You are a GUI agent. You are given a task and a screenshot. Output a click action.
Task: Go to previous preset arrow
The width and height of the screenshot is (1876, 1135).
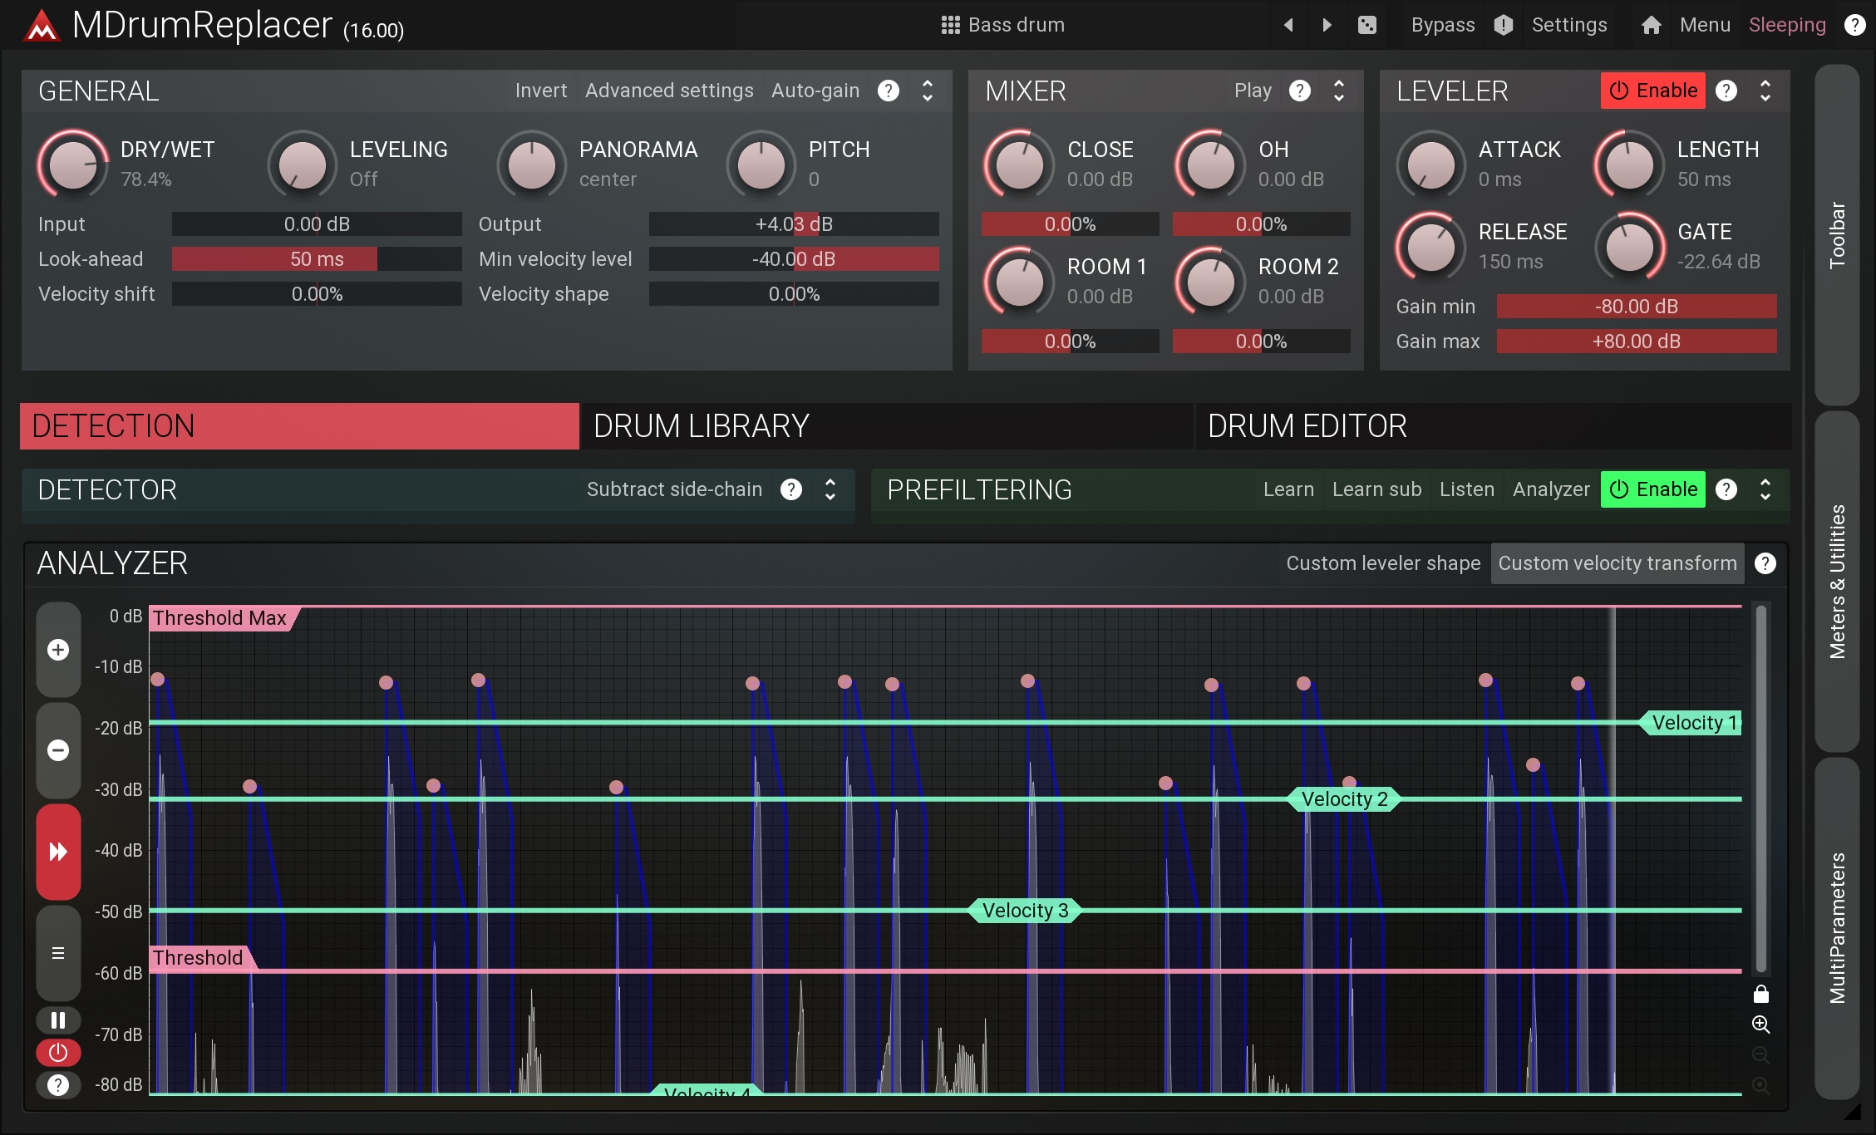coord(1288,25)
